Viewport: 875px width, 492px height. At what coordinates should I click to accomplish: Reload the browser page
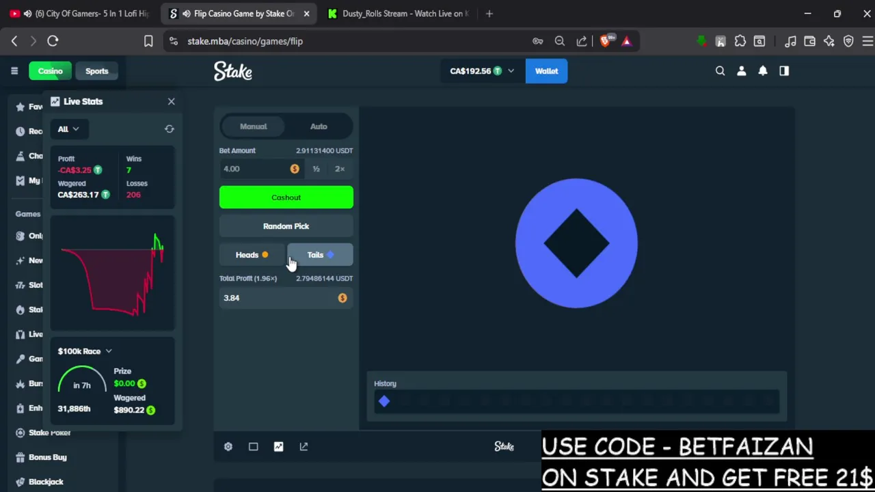tap(53, 41)
